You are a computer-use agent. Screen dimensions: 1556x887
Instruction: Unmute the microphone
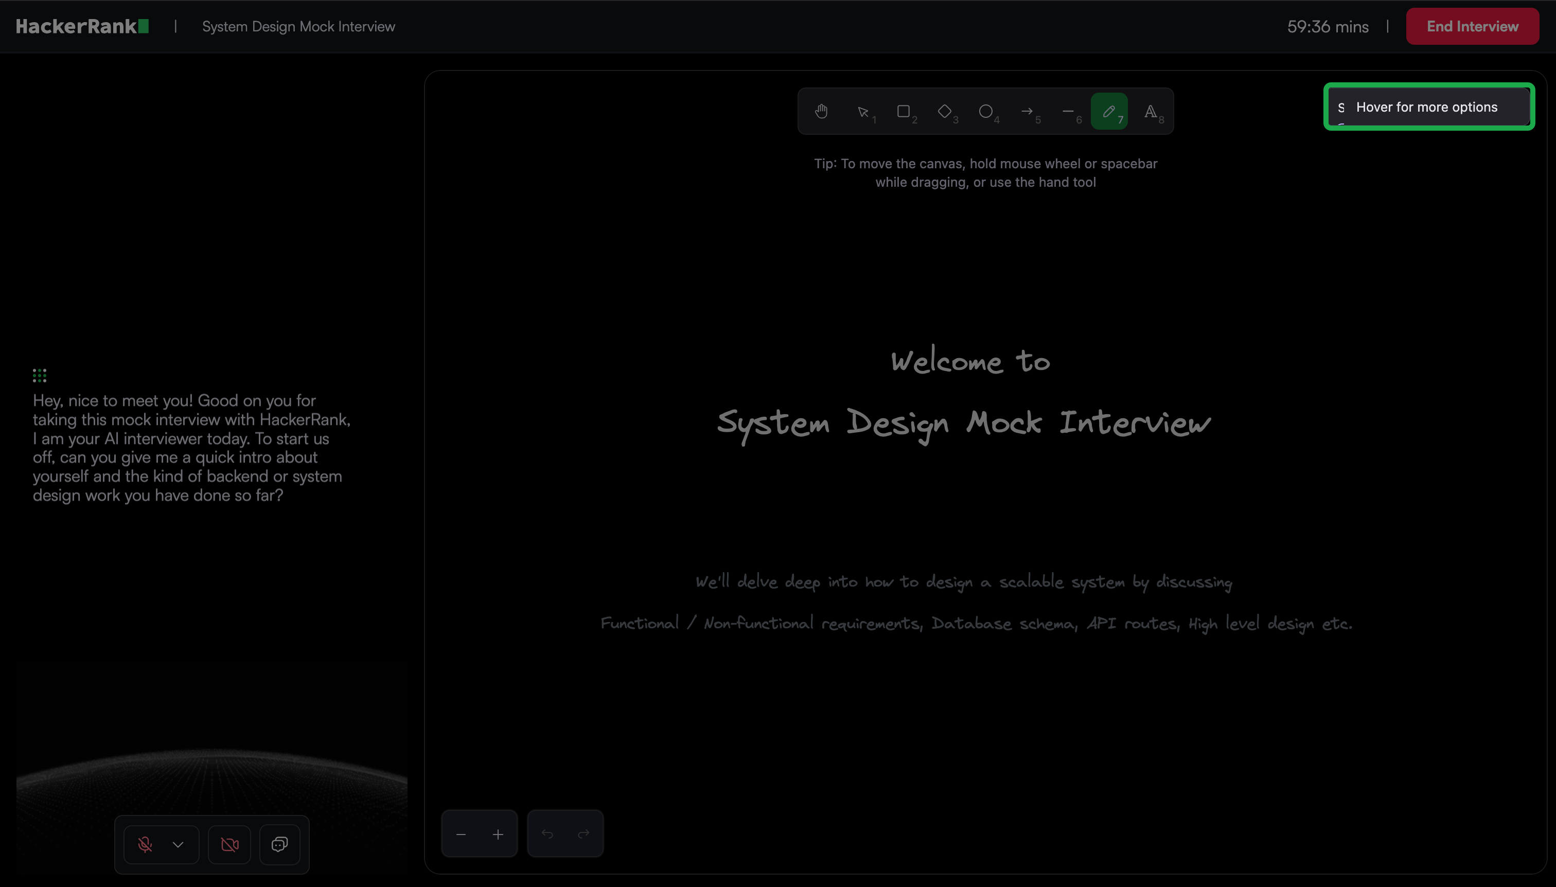coord(145,844)
